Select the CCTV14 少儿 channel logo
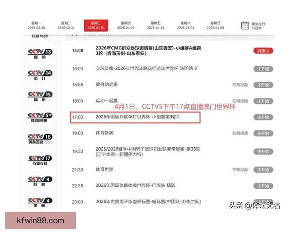 click(40, 75)
